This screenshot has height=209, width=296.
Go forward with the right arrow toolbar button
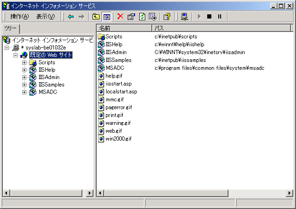point(81,17)
